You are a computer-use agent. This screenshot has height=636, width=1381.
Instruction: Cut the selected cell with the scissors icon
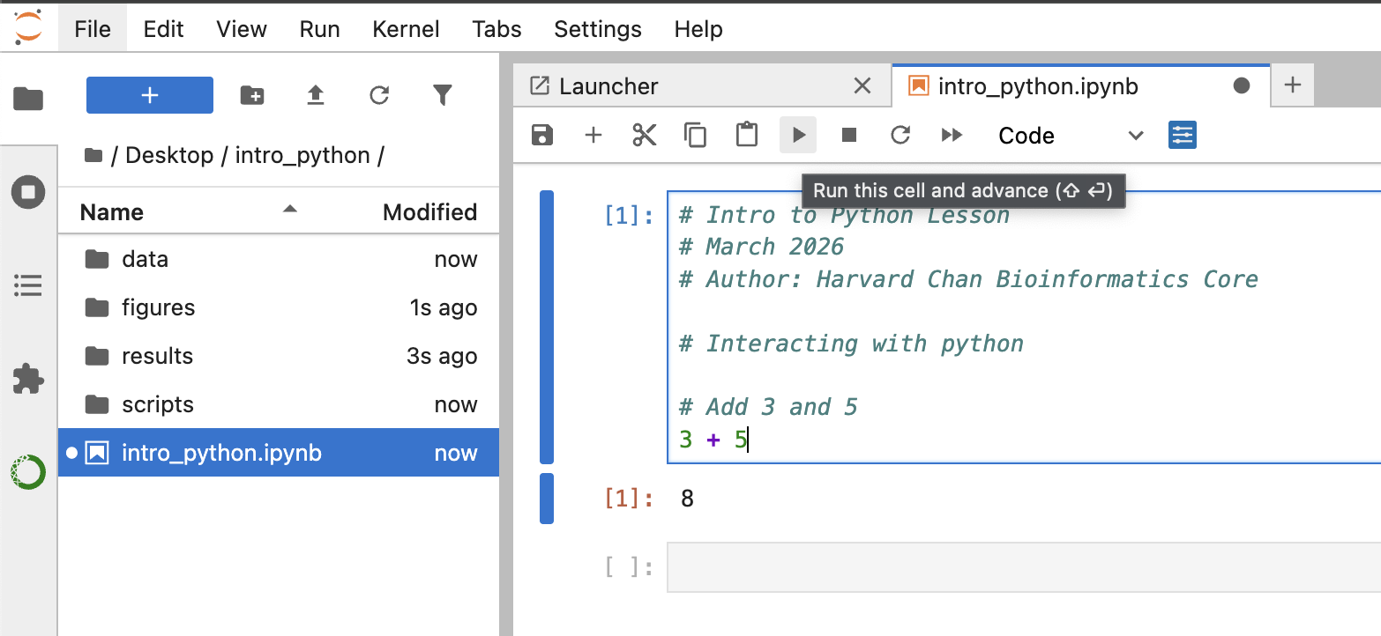point(645,135)
